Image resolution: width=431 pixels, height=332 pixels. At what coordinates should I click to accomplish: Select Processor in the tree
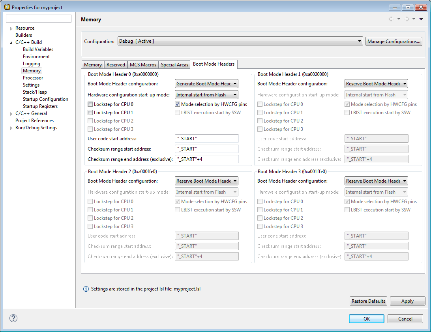[33, 78]
